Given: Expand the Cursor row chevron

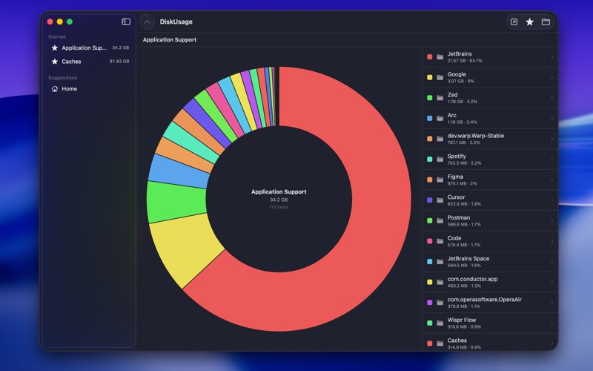Looking at the screenshot, I should pyautogui.click(x=551, y=200).
